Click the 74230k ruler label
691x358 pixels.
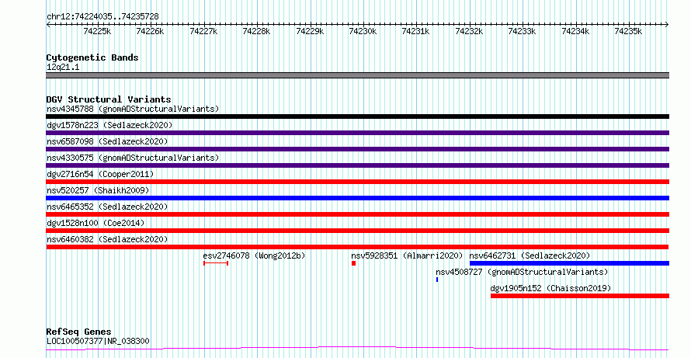[x=363, y=31]
